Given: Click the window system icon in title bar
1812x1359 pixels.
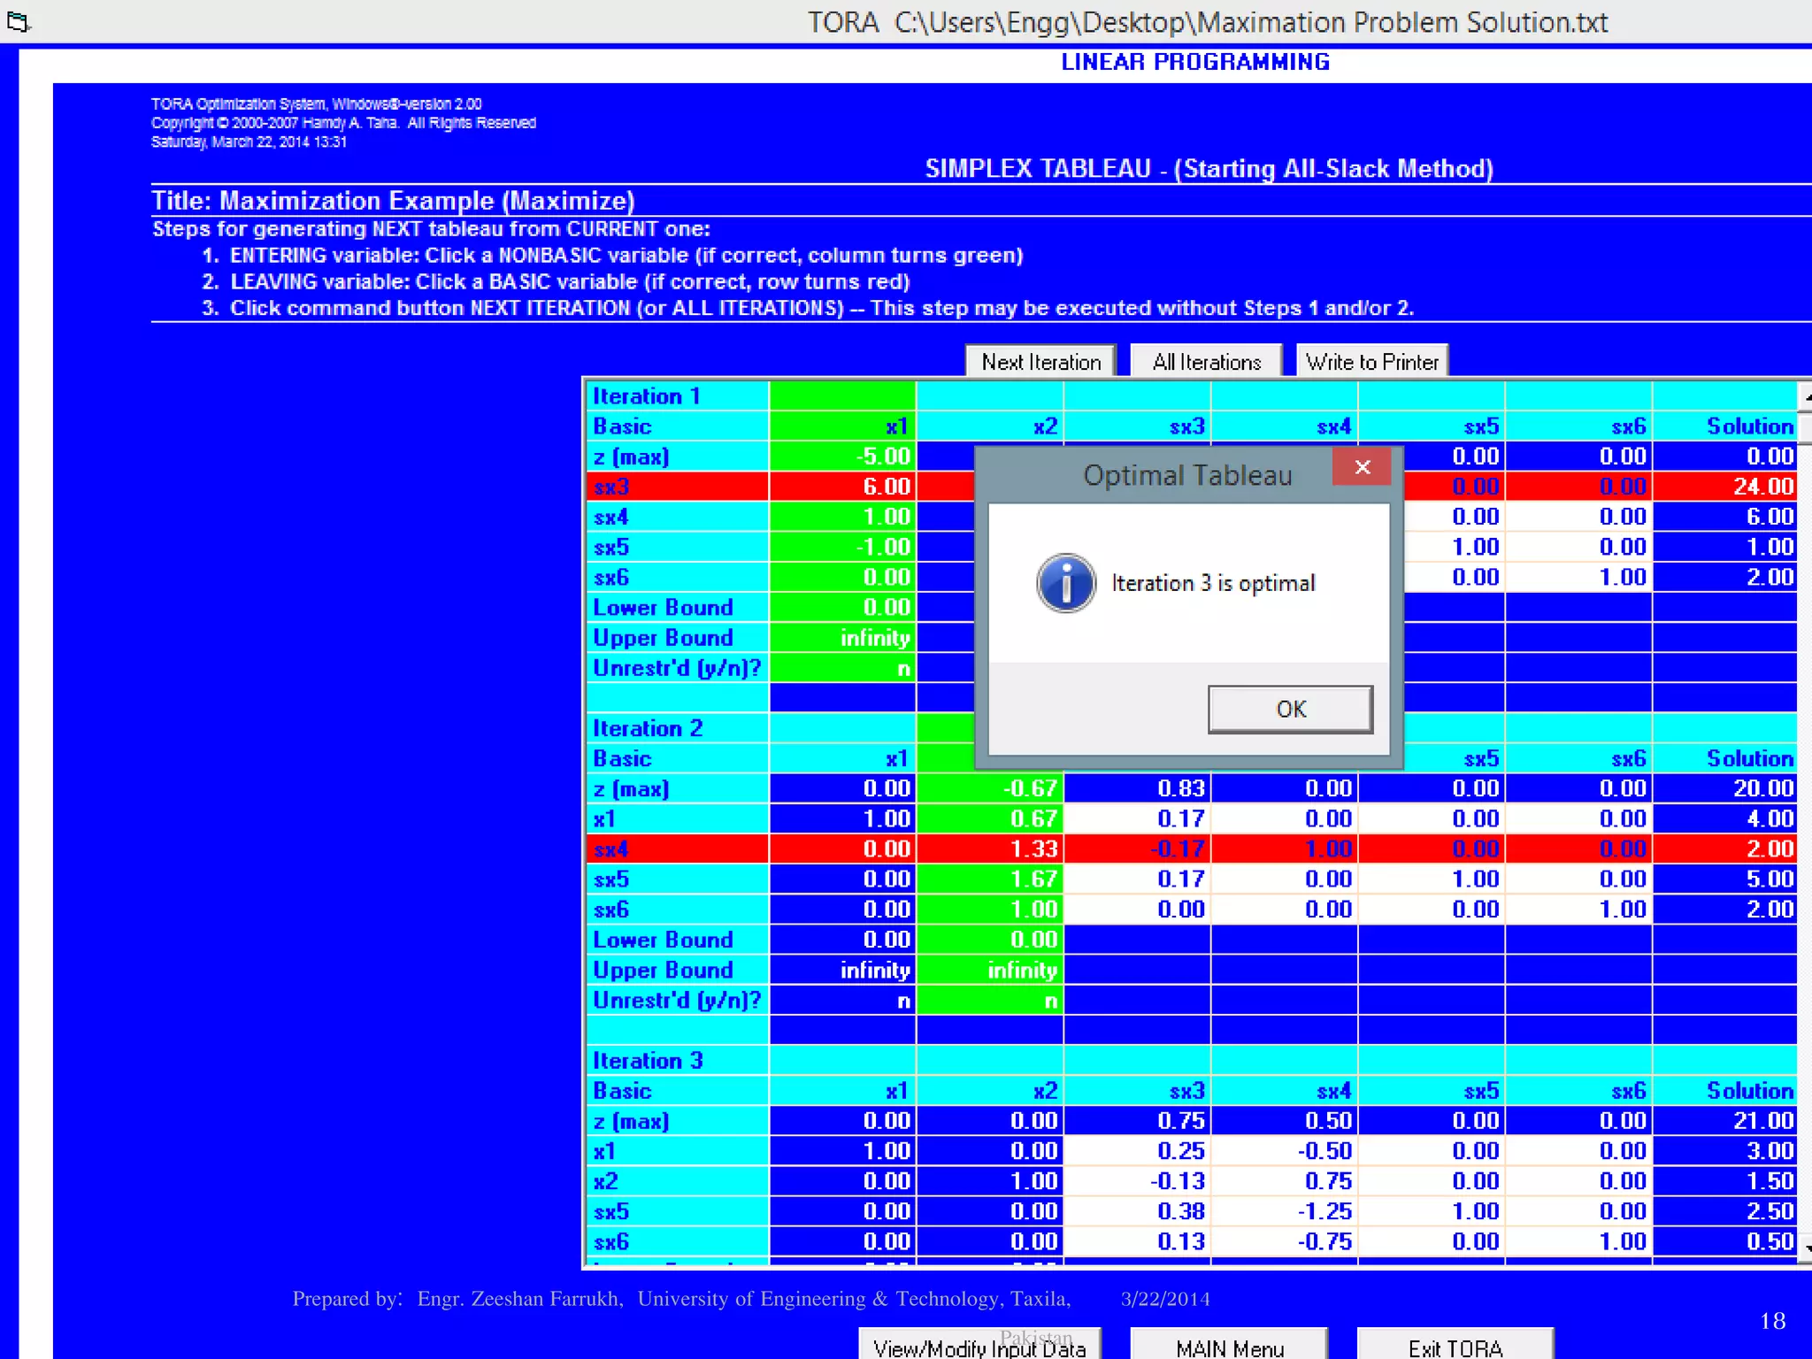Looking at the screenshot, I should point(19,21).
